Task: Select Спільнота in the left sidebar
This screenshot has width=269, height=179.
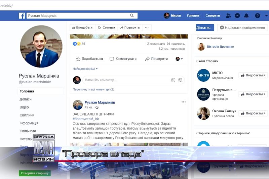Action: click(28, 131)
